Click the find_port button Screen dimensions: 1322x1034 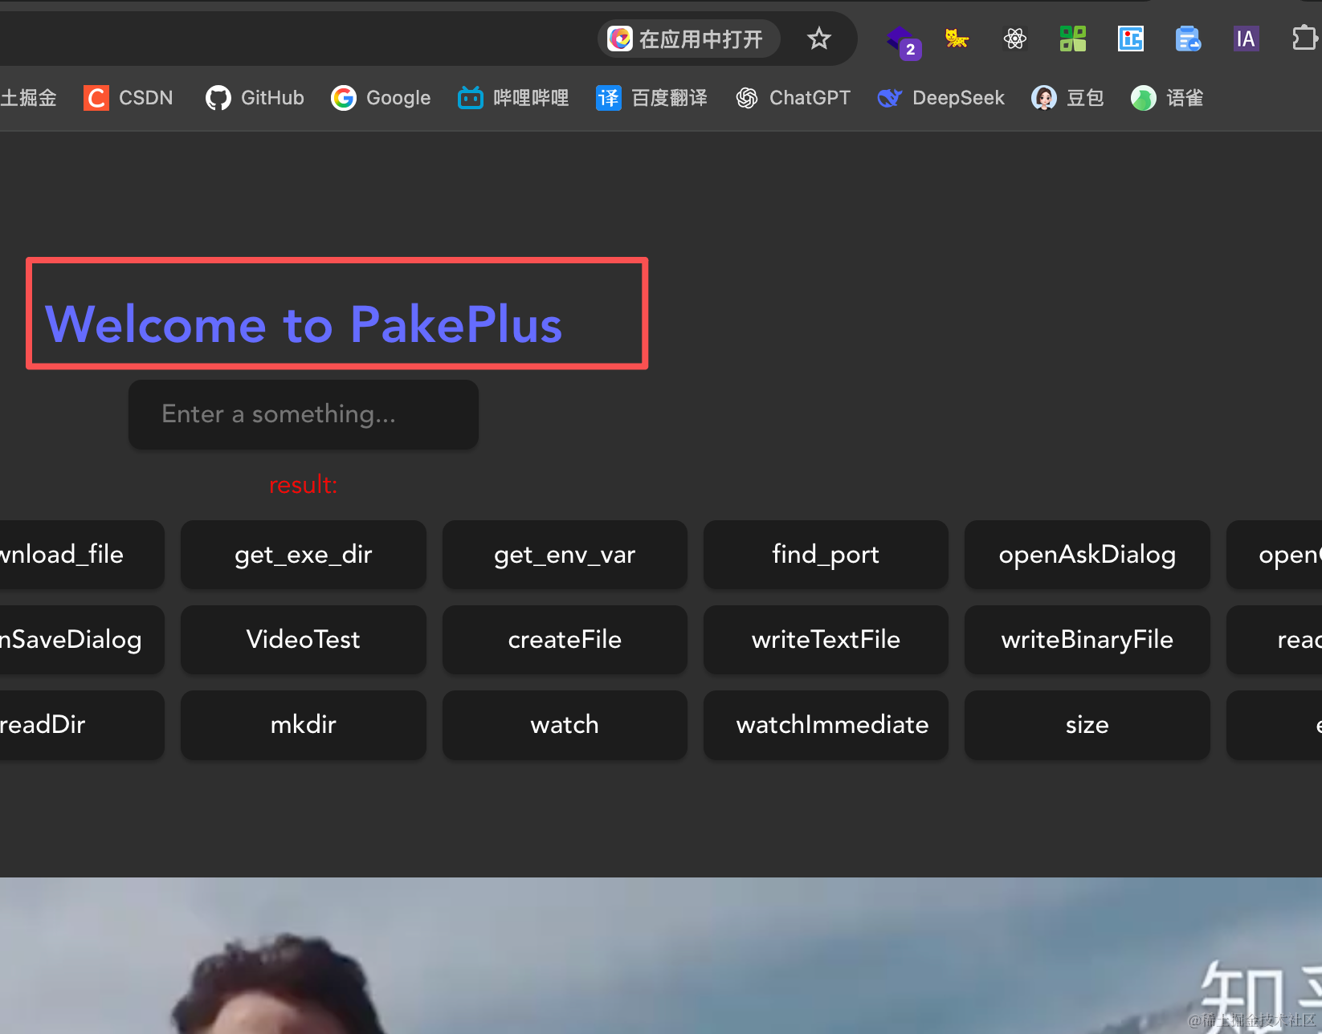[x=826, y=555]
